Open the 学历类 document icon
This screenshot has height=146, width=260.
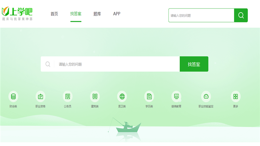click(149, 96)
